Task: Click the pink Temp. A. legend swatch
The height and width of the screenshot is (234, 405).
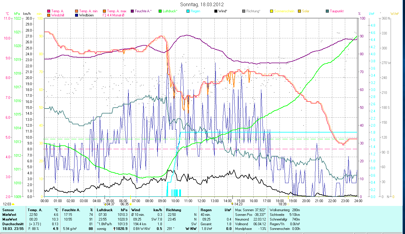Action: [x=49, y=11]
